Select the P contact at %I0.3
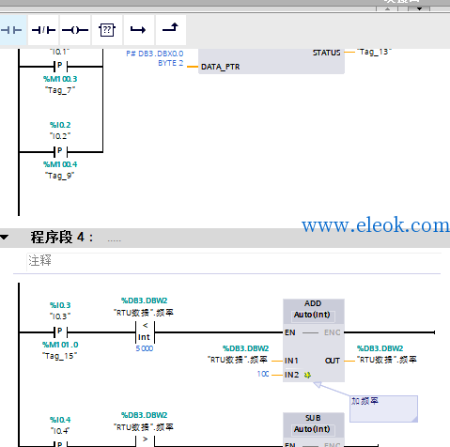Viewport: 450px width, 447px height. click(x=60, y=331)
